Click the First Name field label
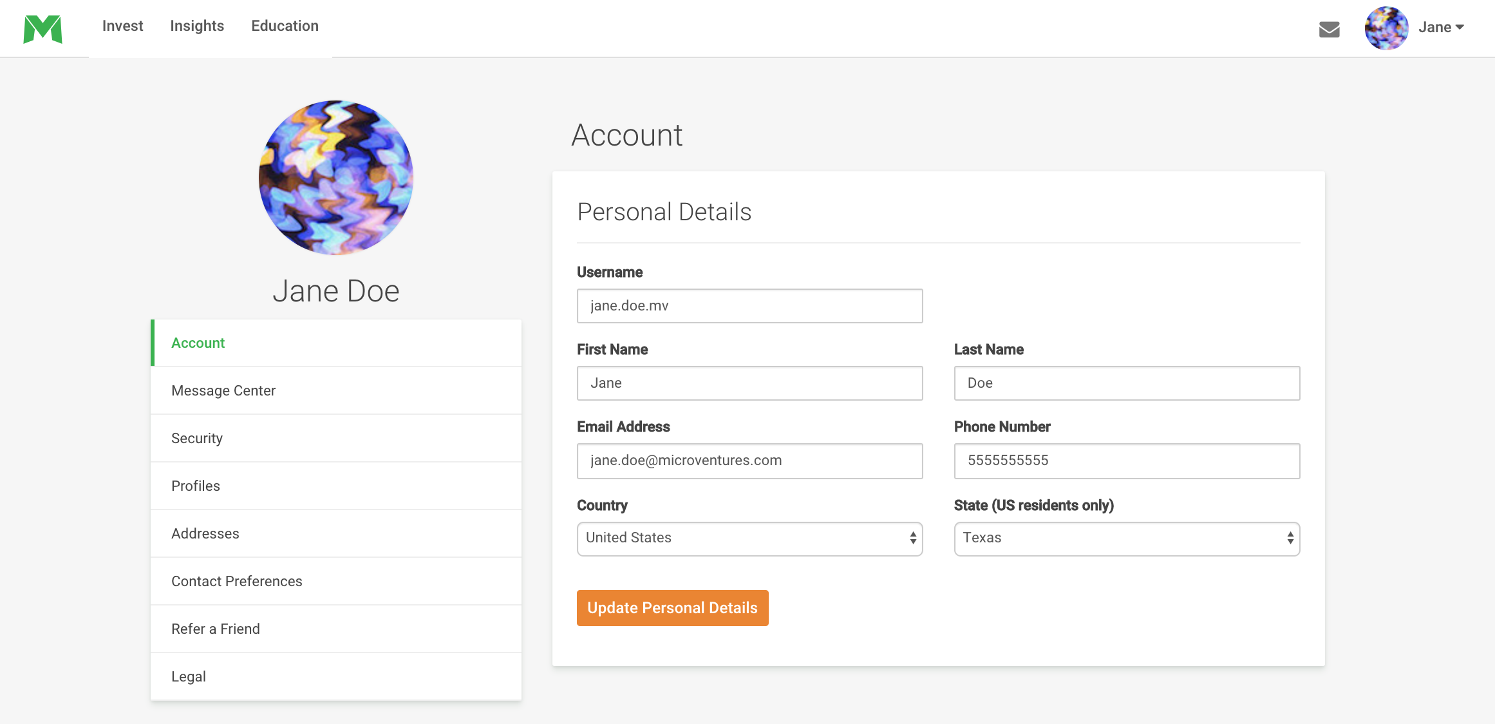This screenshot has height=724, width=1495. point(612,349)
